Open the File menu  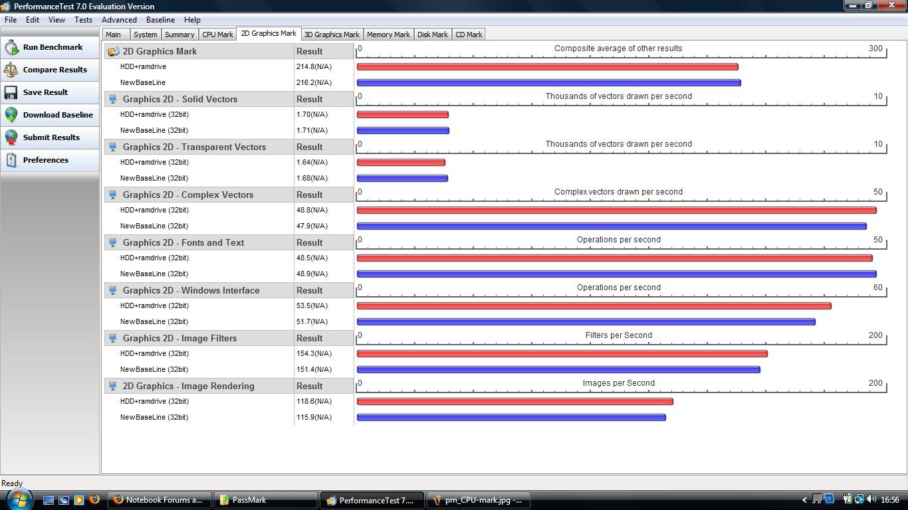pos(11,20)
